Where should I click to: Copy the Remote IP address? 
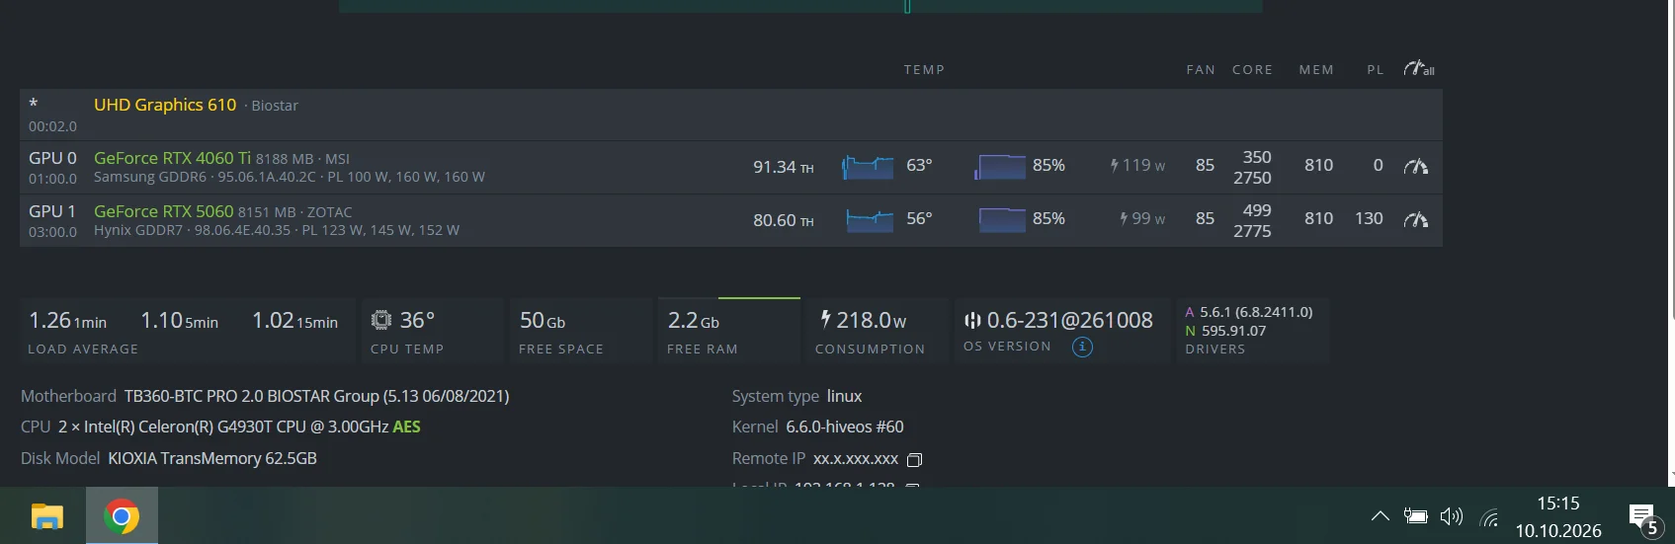coord(914,459)
